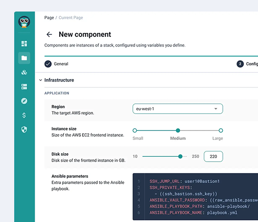Open the compass explore icon
This screenshot has height=222, width=258.
pos(24,101)
